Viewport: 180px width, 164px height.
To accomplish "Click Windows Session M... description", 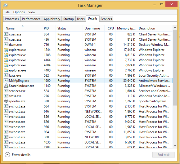I will 154,96.
